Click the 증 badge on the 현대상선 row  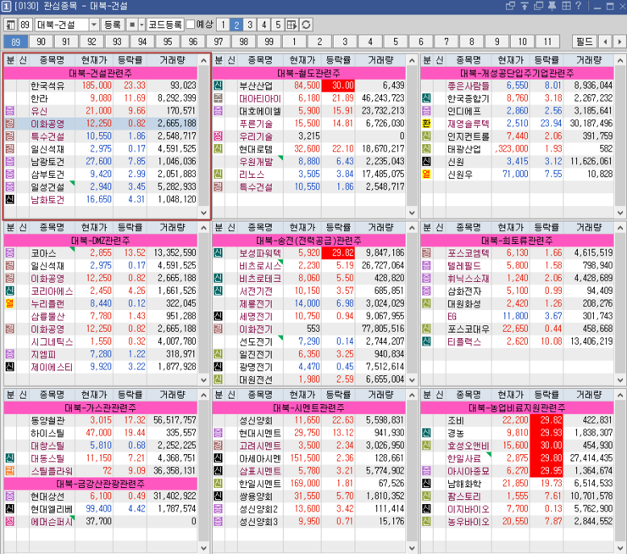(10, 496)
